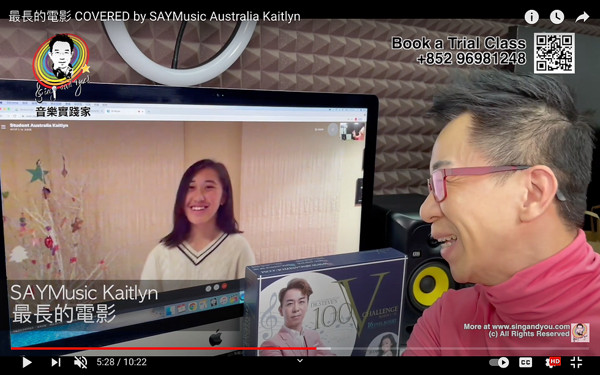Show video info cards icon
The height and width of the screenshot is (375, 600).
tap(531, 17)
